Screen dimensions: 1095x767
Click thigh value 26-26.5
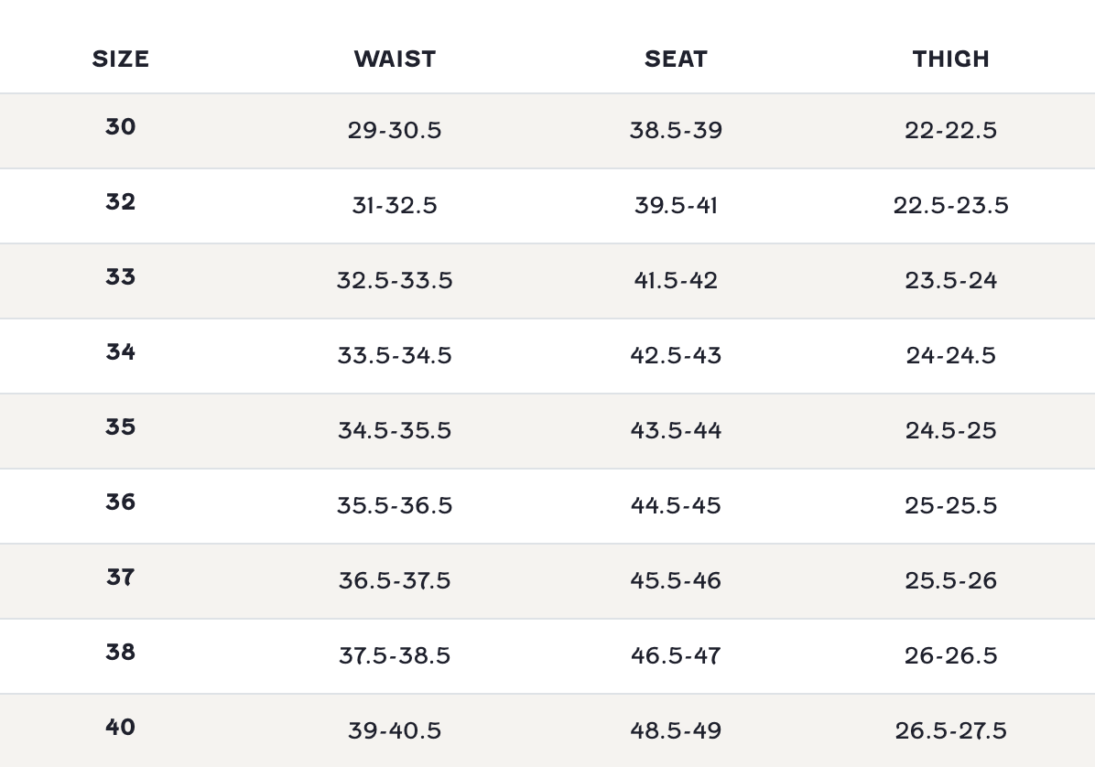pos(950,656)
